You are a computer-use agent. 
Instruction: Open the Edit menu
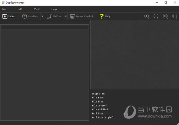[x=20, y=9]
